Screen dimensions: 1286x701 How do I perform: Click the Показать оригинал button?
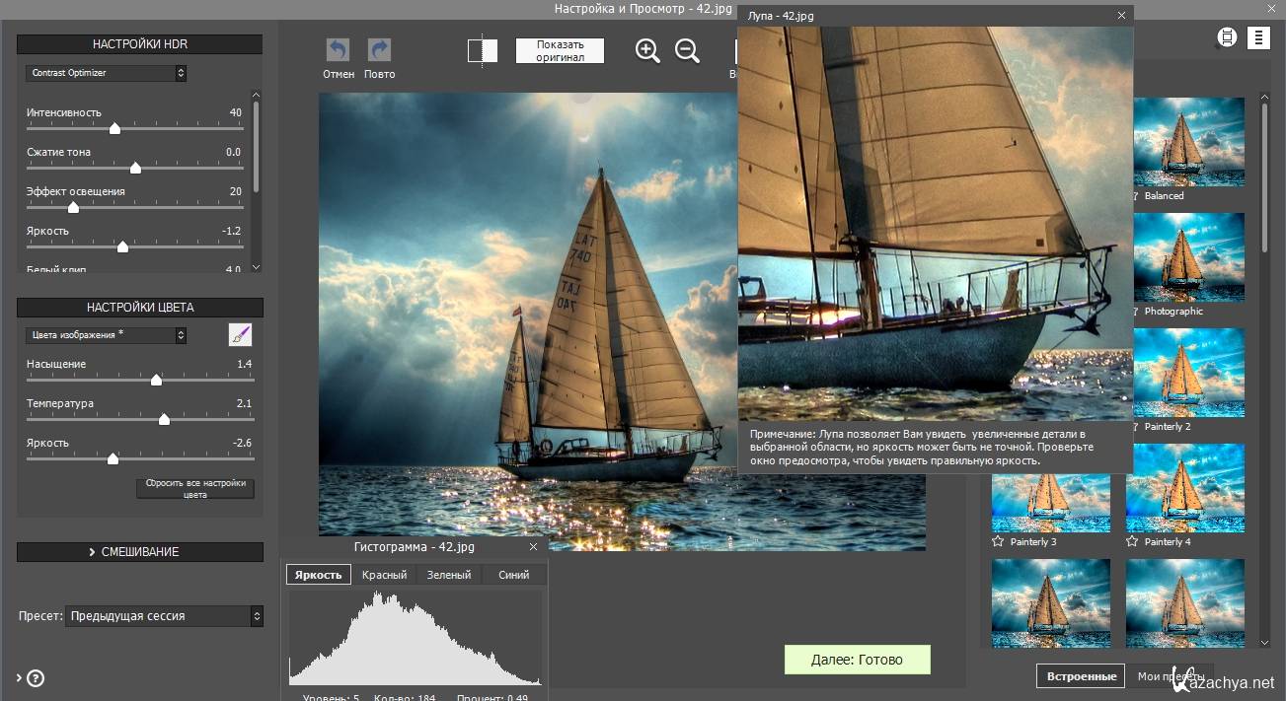tap(560, 51)
